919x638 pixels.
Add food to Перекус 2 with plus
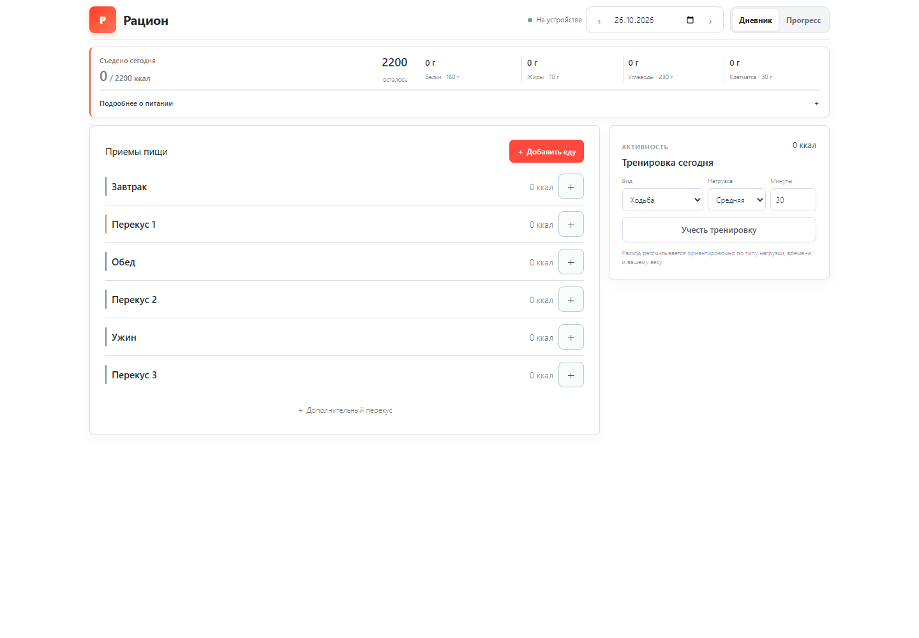(571, 300)
